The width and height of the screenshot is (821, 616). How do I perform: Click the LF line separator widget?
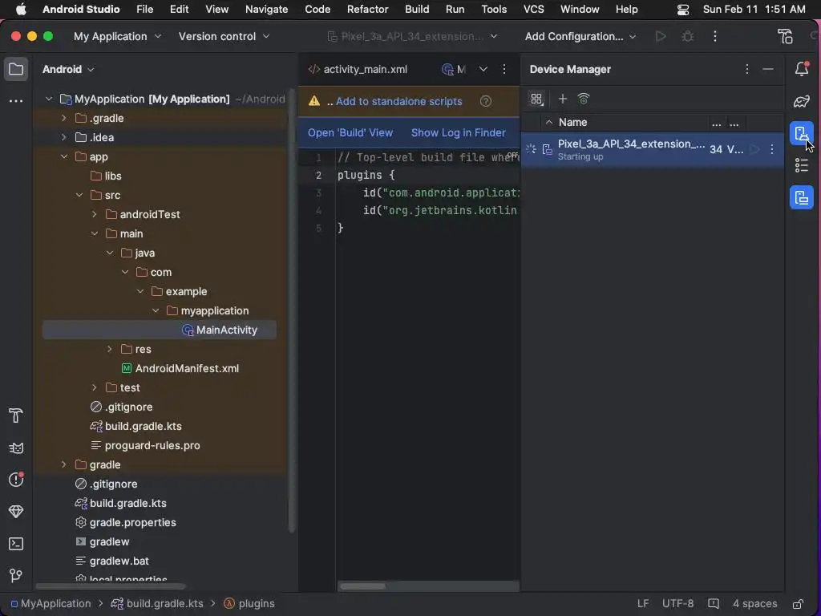click(643, 603)
